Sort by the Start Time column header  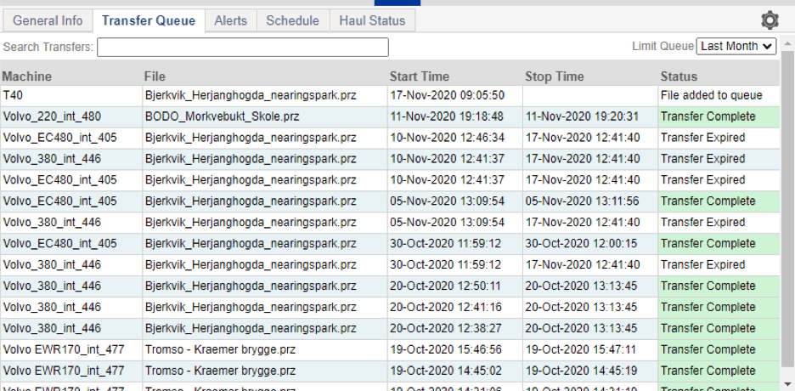(x=420, y=76)
